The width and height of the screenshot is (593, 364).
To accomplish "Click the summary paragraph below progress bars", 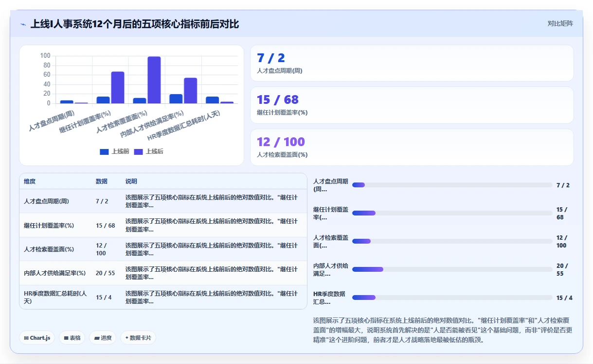I will point(443,330).
